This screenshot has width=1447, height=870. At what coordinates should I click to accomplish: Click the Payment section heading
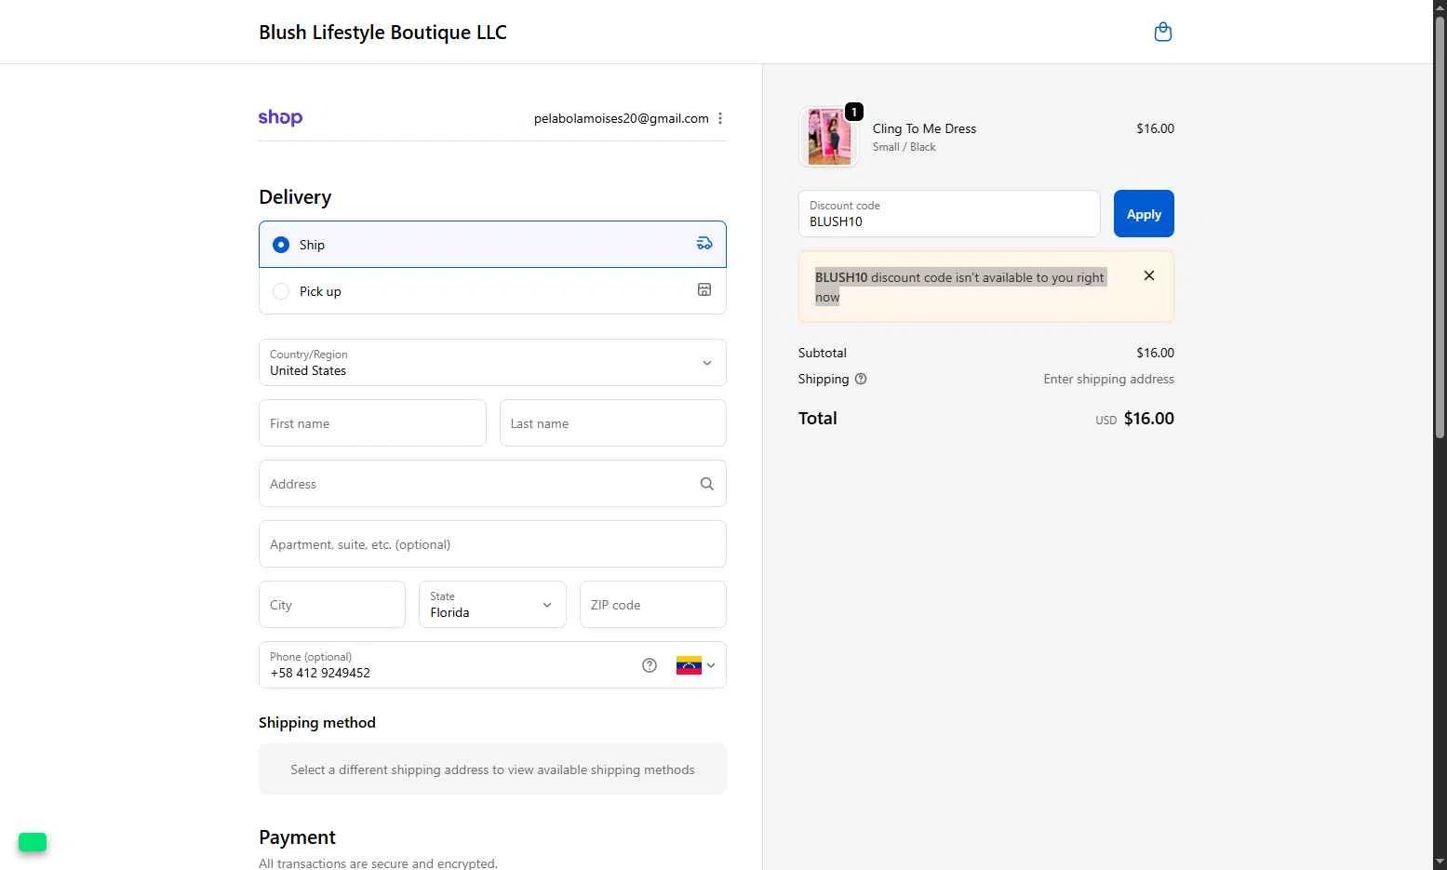tap(297, 837)
